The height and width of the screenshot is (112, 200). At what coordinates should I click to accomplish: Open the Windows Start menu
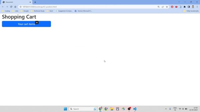pyautogui.click(x=65, y=109)
